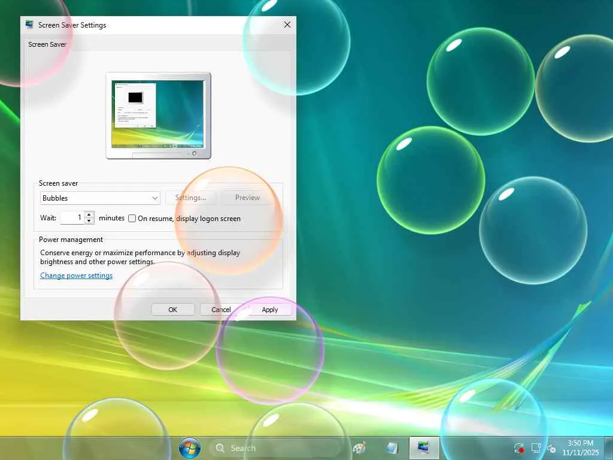Click into the Wait minutes field
Screen dimensions: 613x460
click(72, 217)
